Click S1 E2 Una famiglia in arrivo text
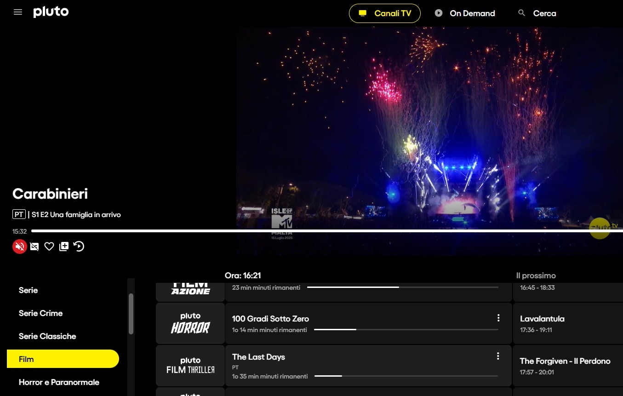 click(x=76, y=214)
